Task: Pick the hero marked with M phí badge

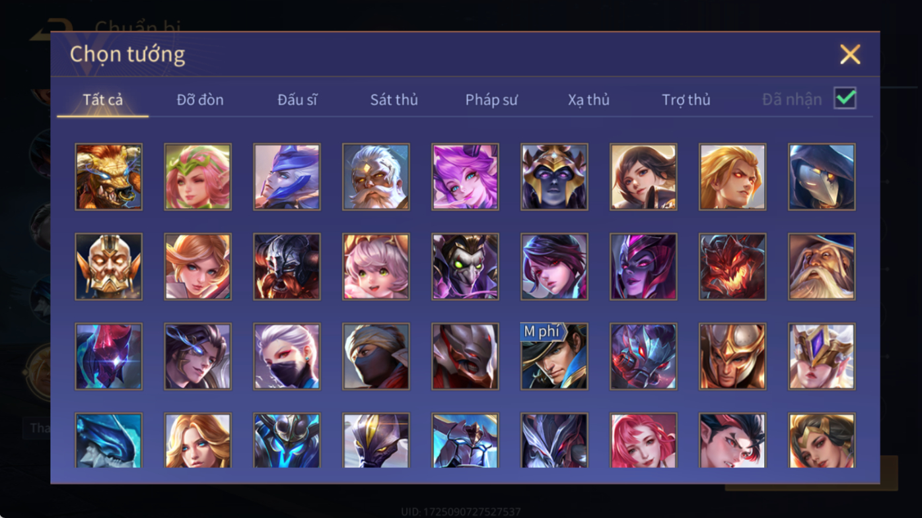Action: click(554, 356)
